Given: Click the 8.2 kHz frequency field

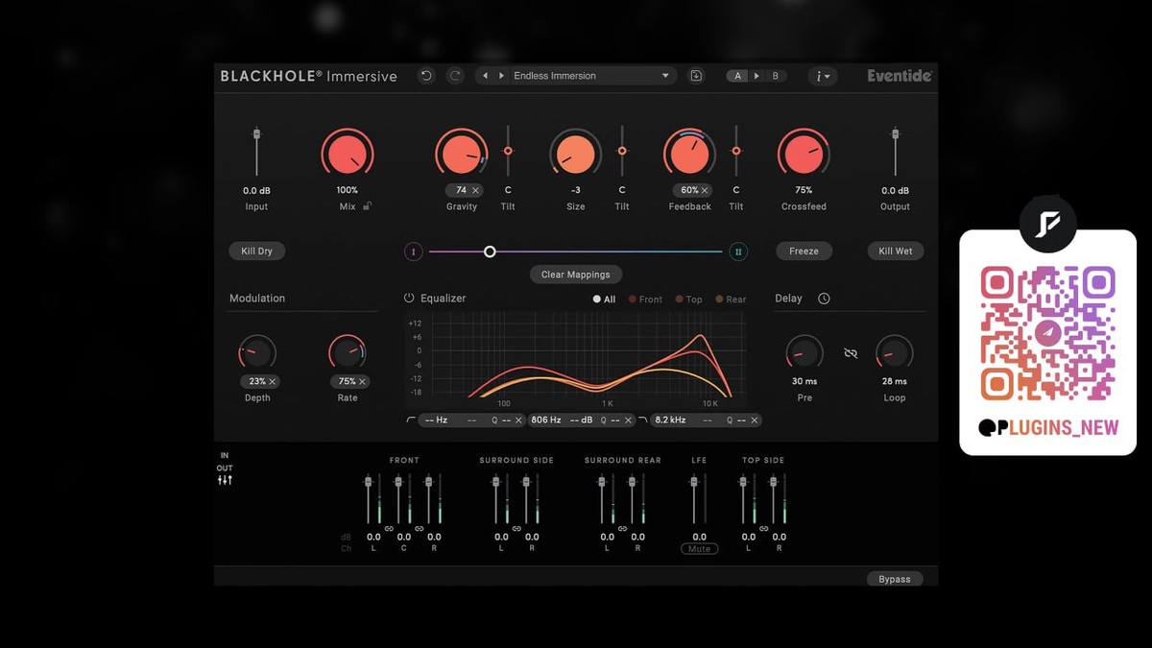Looking at the screenshot, I should pyautogui.click(x=670, y=420).
